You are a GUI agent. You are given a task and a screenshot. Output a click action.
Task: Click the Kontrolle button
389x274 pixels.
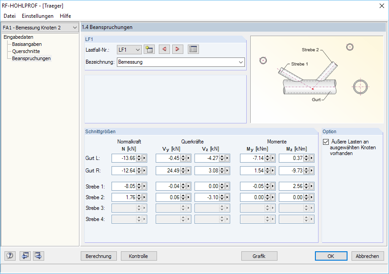click(139, 256)
